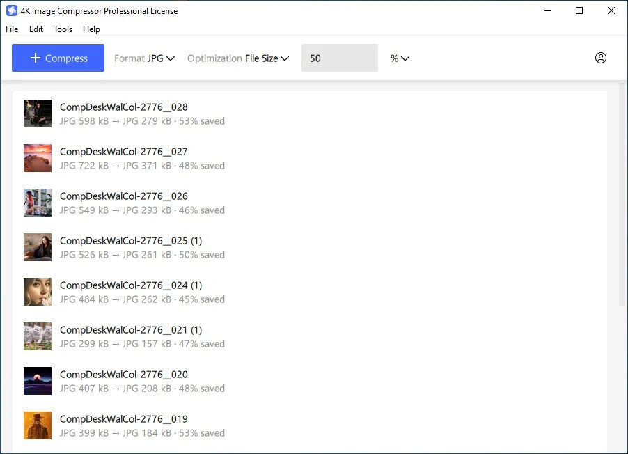The height and width of the screenshot is (454, 628).
Task: Click file name CompDeskWalCol-2776__026
Action: 124,196
